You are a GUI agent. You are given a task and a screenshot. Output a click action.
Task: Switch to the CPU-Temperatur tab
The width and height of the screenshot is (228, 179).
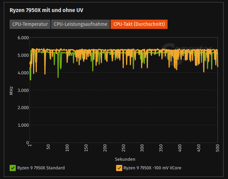[x=30, y=24]
